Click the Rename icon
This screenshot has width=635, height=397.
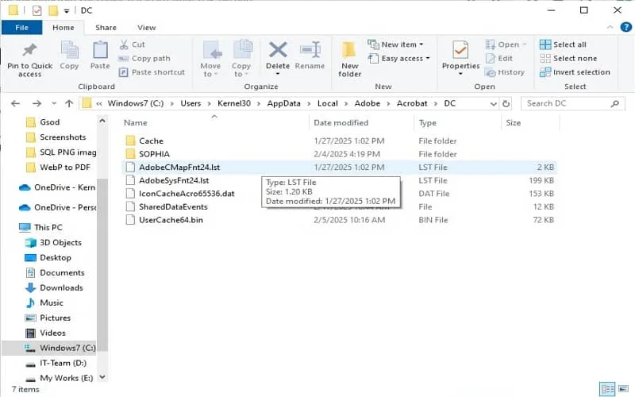(x=310, y=50)
